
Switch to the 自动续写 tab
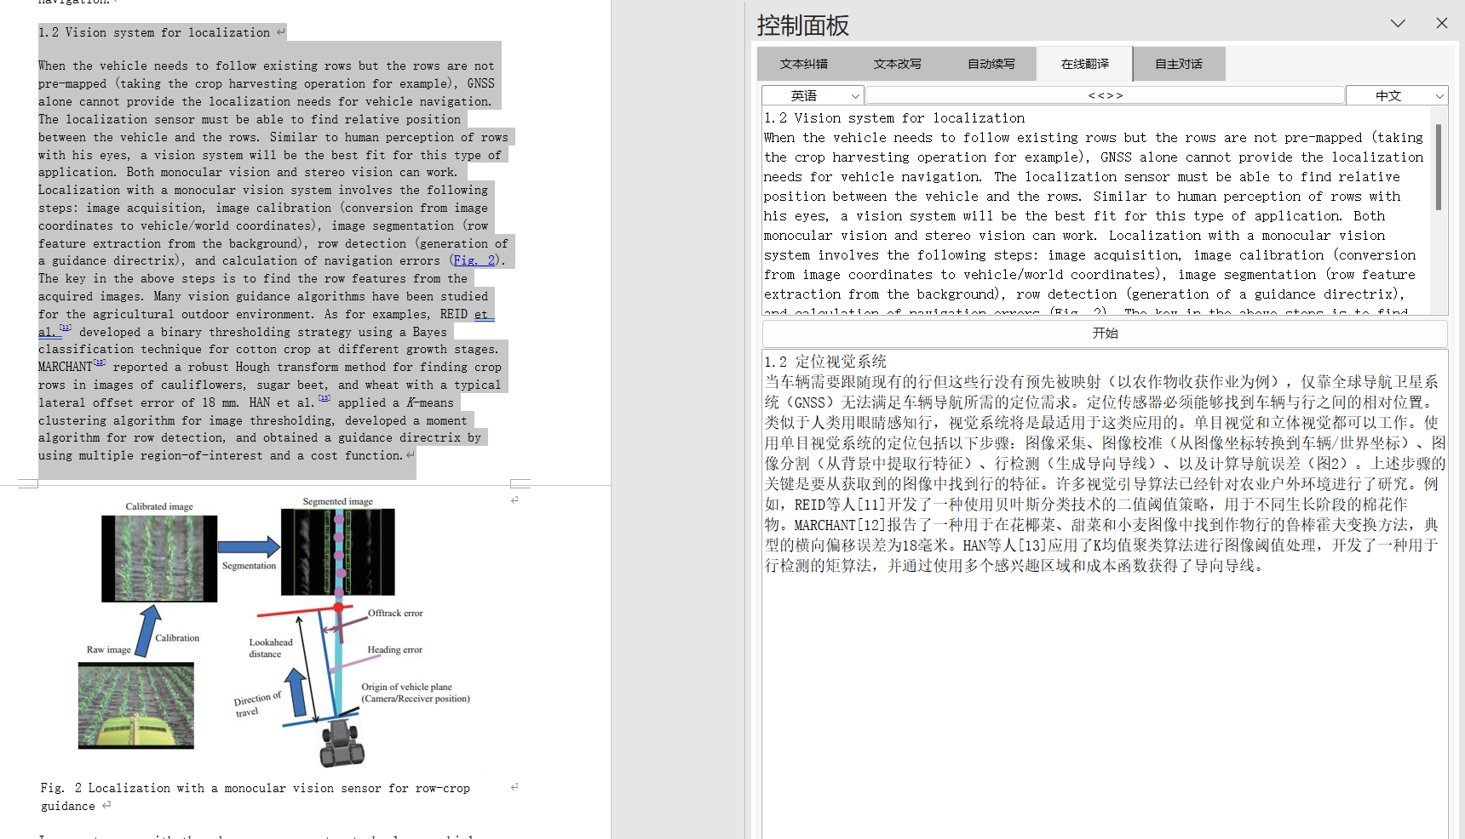point(991,64)
